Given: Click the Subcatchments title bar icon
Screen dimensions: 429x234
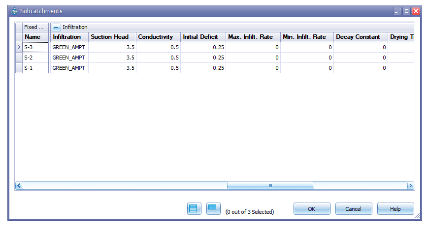Looking at the screenshot, I should coord(14,11).
